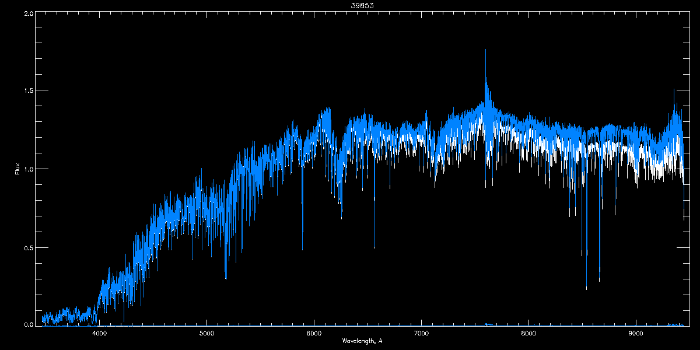Click the 4000 wavelength tick label
Screen dimensions: 700x350
point(99,334)
